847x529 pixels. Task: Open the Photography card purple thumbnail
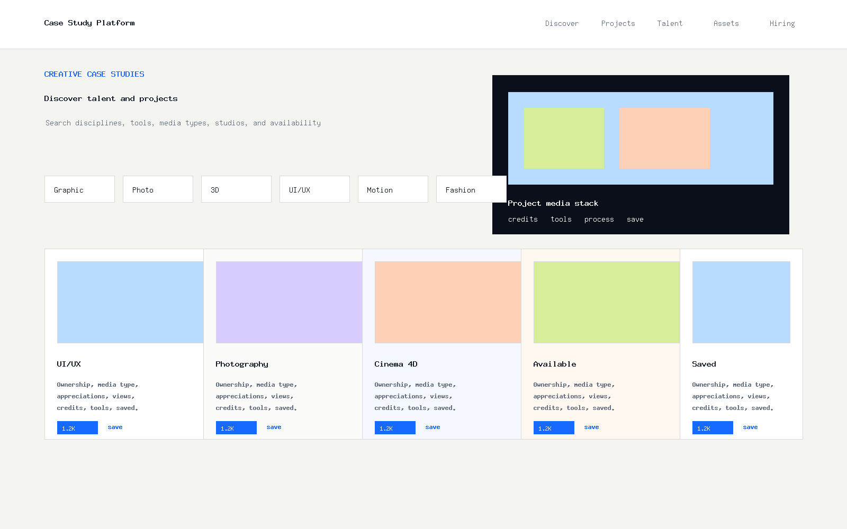tap(289, 302)
